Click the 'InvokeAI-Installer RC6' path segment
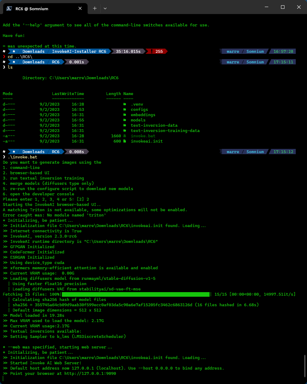The width and height of the screenshot is (307, 384). coord(79,51)
